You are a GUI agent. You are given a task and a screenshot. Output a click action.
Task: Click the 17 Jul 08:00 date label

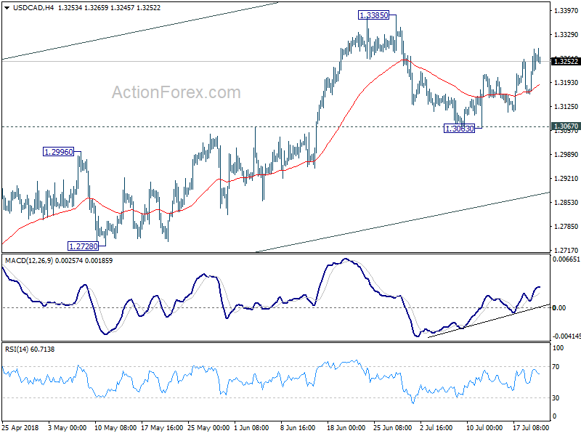click(x=531, y=428)
